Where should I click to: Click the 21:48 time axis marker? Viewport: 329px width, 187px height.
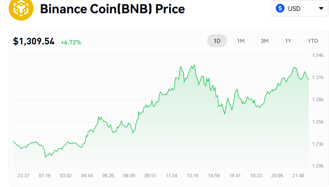298,176
